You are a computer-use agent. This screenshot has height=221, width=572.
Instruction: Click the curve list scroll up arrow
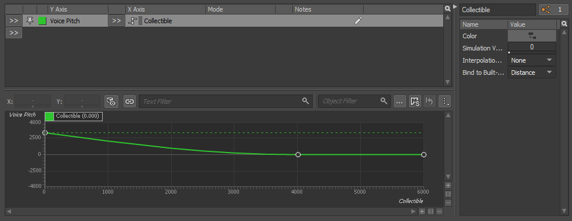[x=448, y=17]
